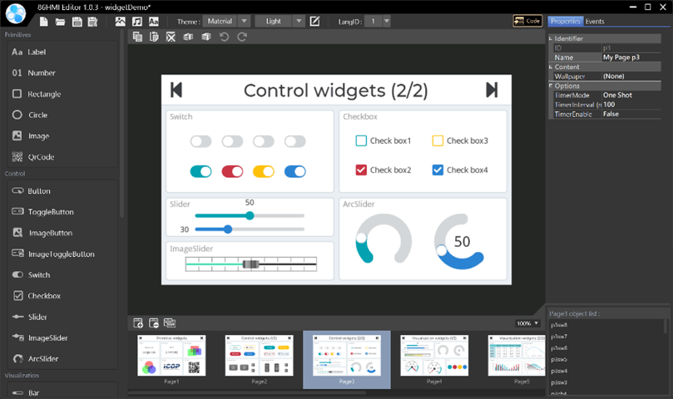Click the Redo arrow icon
Screen dimensions: 673x399
click(x=242, y=37)
